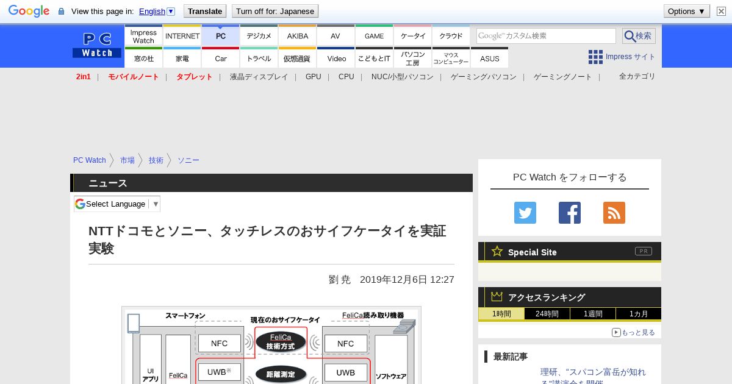The image size is (732, 384).
Task: Open the Video navigation tab
Action: (336, 58)
